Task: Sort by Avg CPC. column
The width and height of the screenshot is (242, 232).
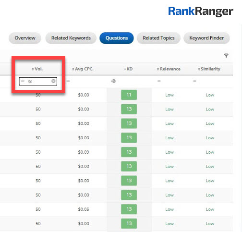Action: [83, 69]
